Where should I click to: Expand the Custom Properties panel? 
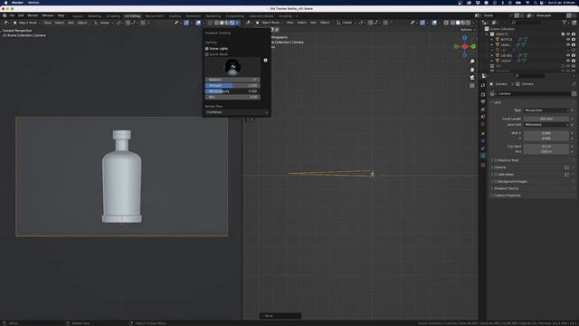coord(507,196)
